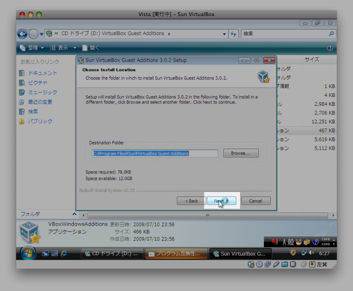The image size is (353, 291).
Task: Switch to the プログラム互換性 taskbar item
Action: (176, 254)
